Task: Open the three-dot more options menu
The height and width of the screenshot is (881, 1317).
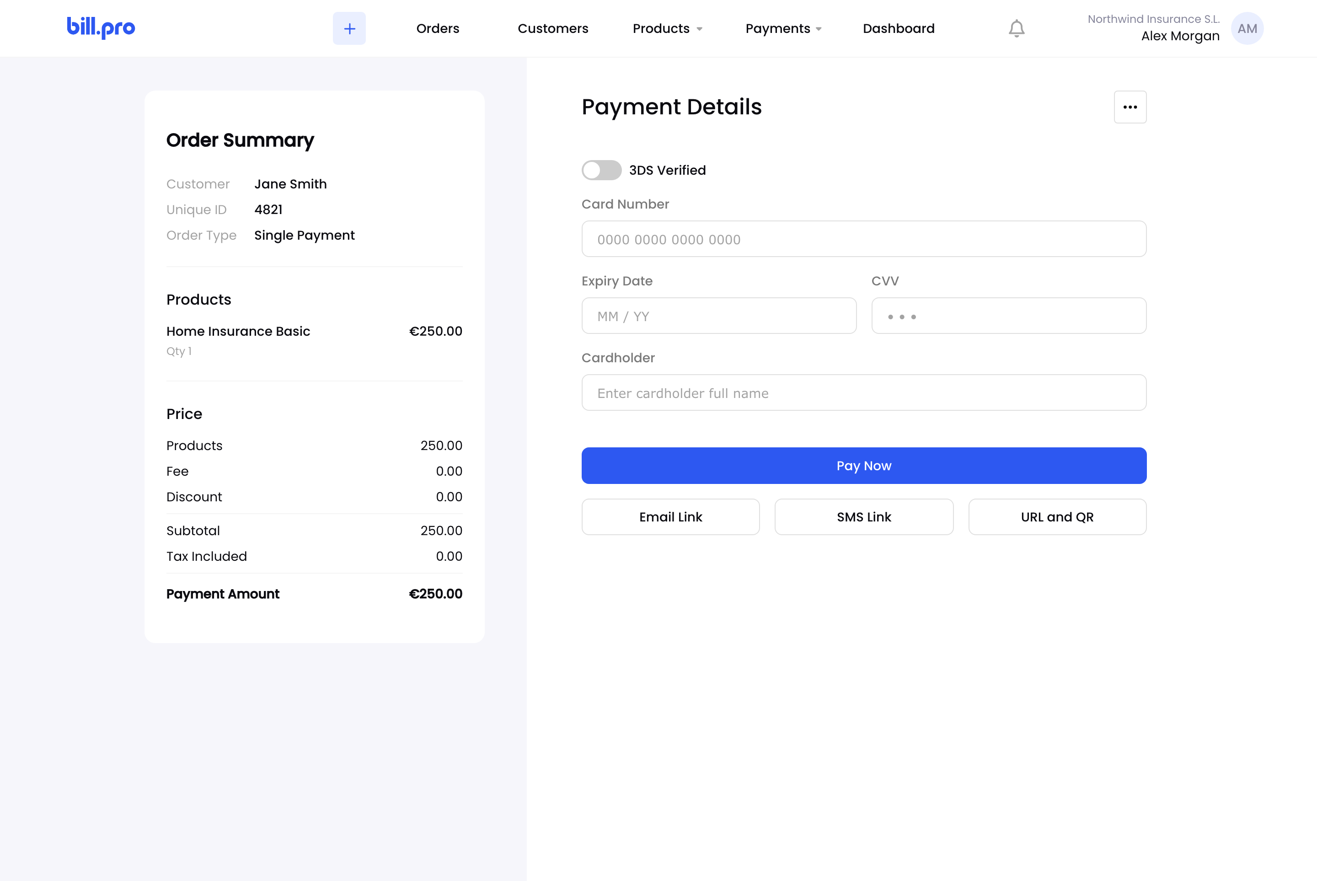Action: coord(1130,107)
